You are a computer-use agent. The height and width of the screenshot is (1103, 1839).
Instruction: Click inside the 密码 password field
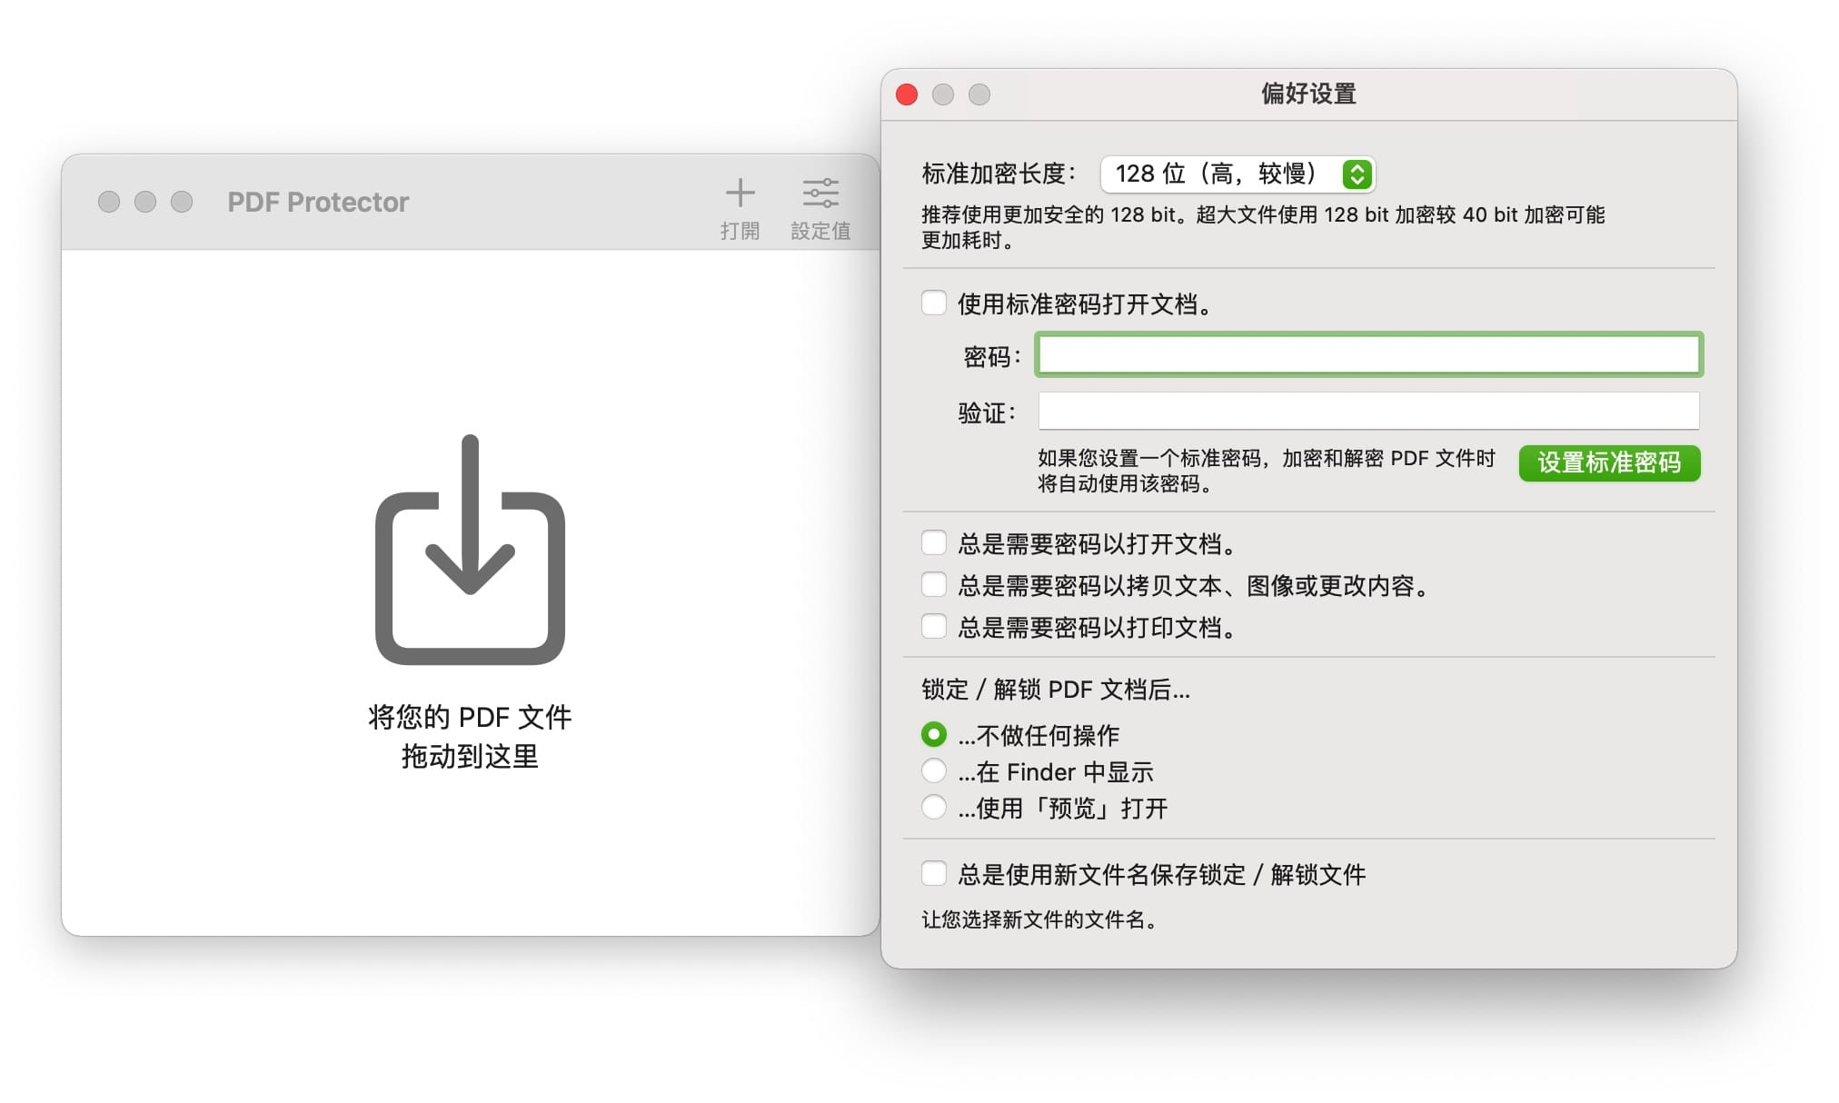[x=1363, y=355]
